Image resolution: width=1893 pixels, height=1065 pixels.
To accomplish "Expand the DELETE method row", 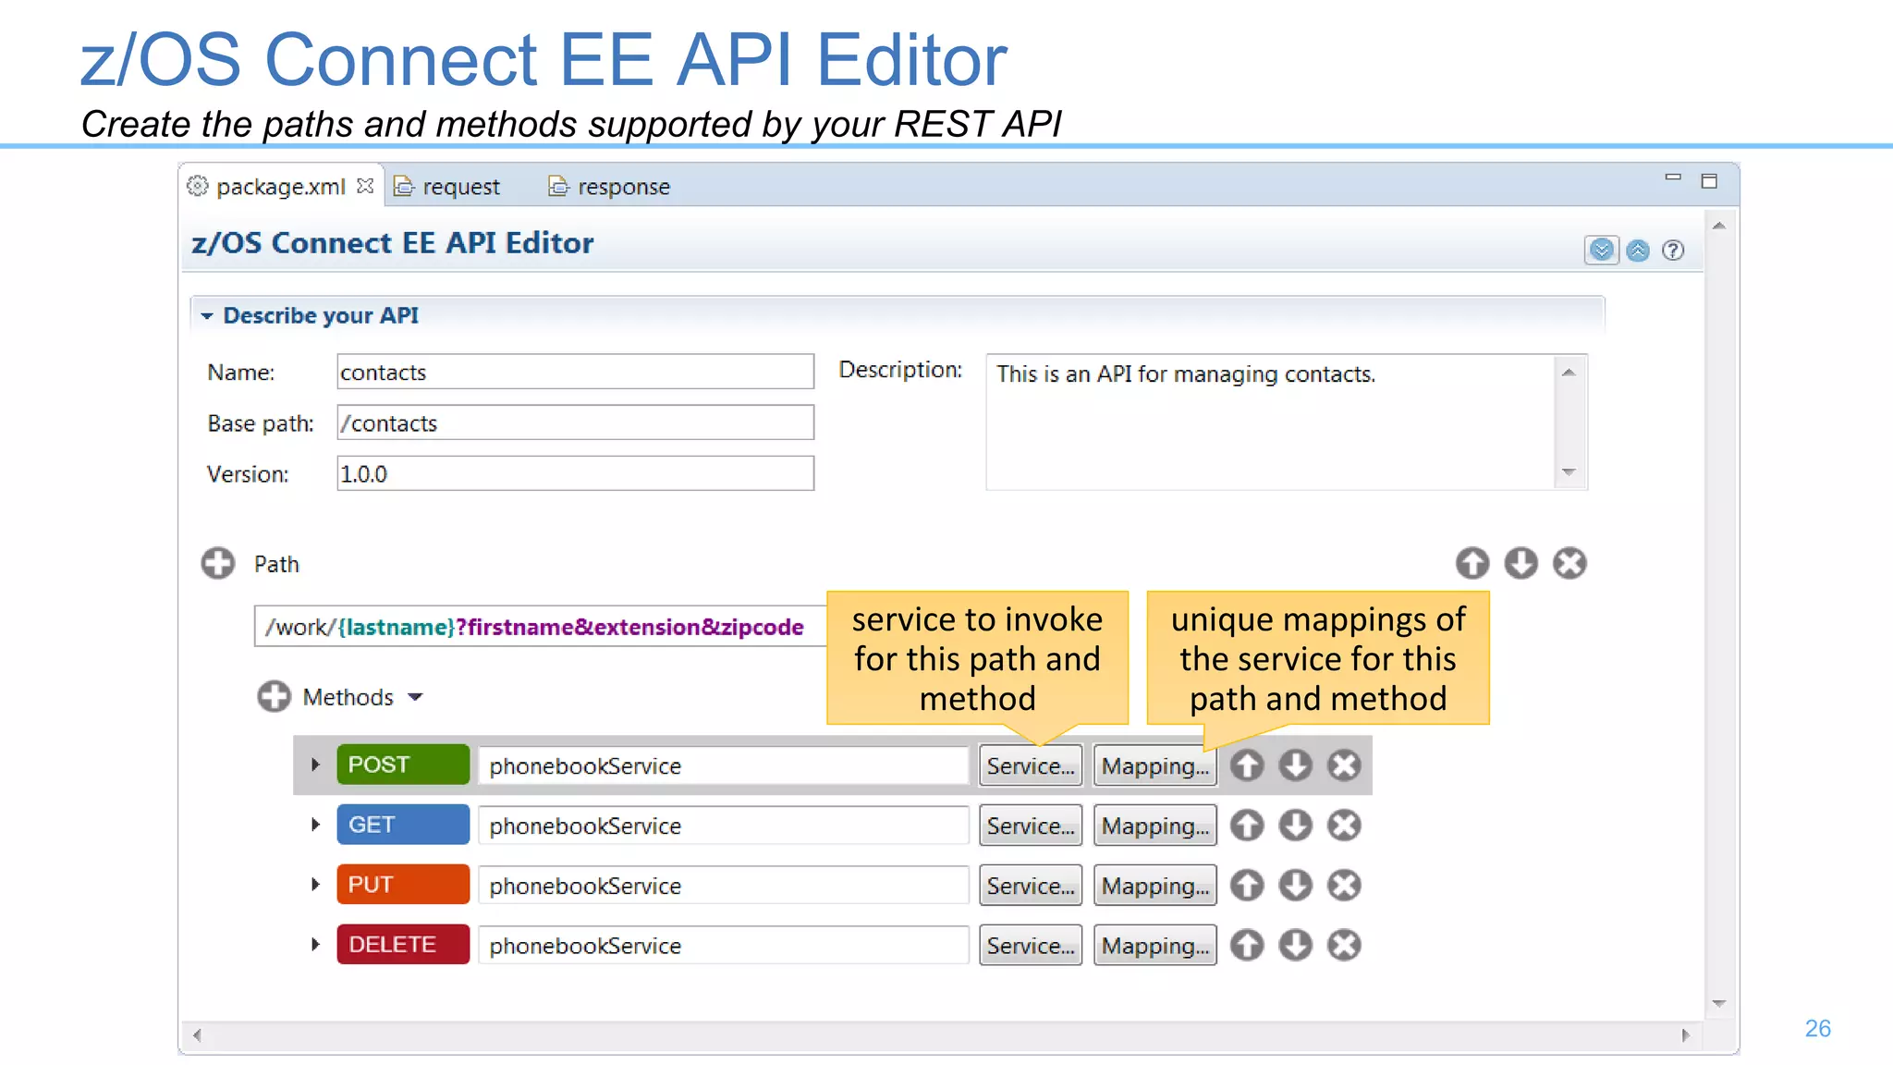I will tap(315, 945).
